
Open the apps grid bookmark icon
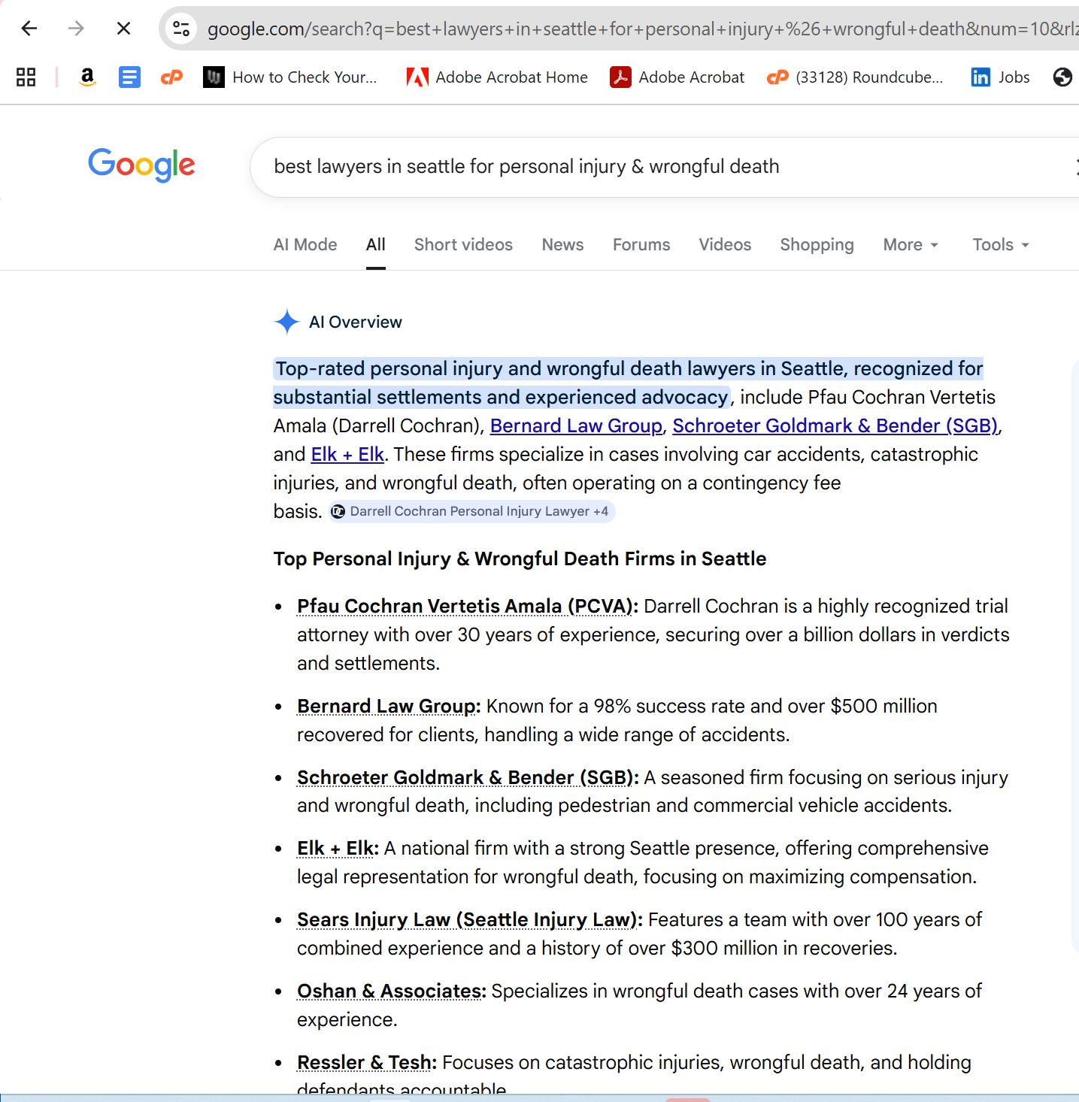(26, 77)
